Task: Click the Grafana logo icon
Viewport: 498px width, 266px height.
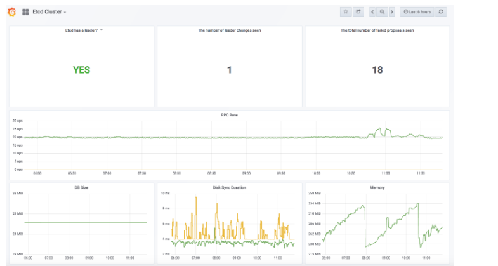Action: 12,12
